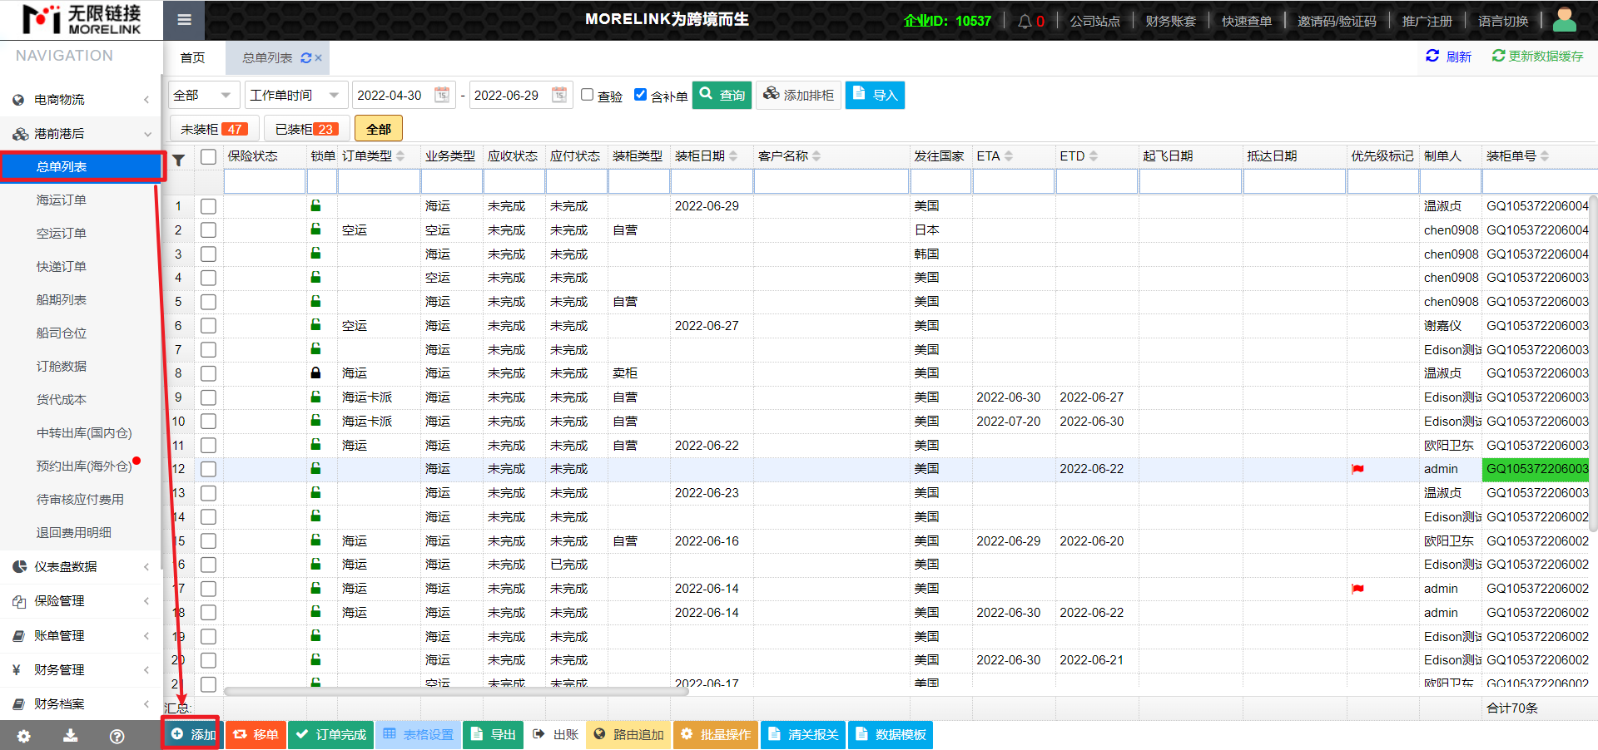Click the download icon in sidebar footer

pyautogui.click(x=71, y=736)
